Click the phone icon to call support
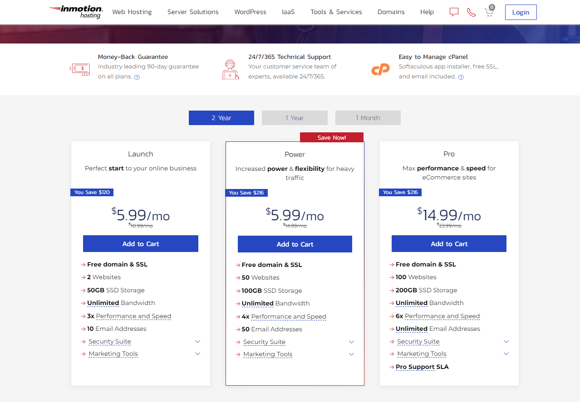580x402 pixels. point(471,12)
